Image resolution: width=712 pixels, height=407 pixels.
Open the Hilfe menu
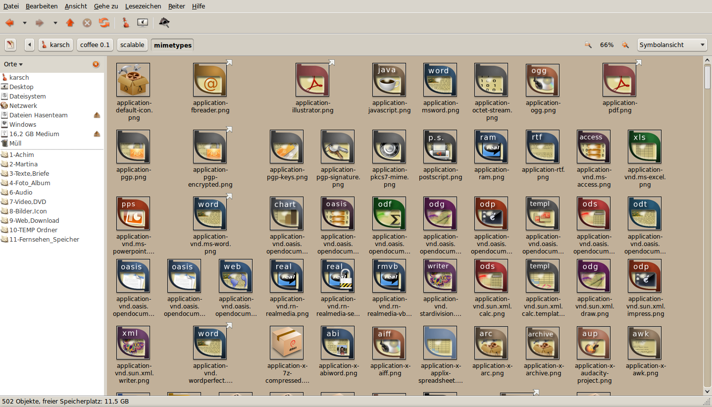pos(199,6)
